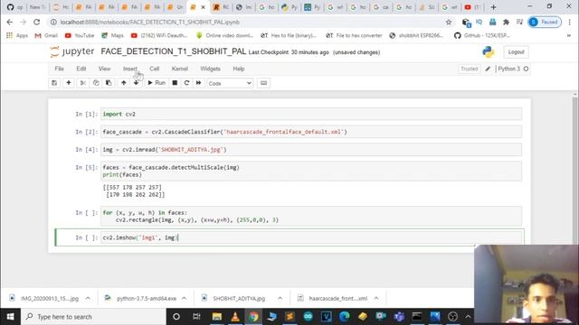Viewport: 579px width, 325px height.
Task: Open VLC media player from taskbar
Action: click(235, 317)
